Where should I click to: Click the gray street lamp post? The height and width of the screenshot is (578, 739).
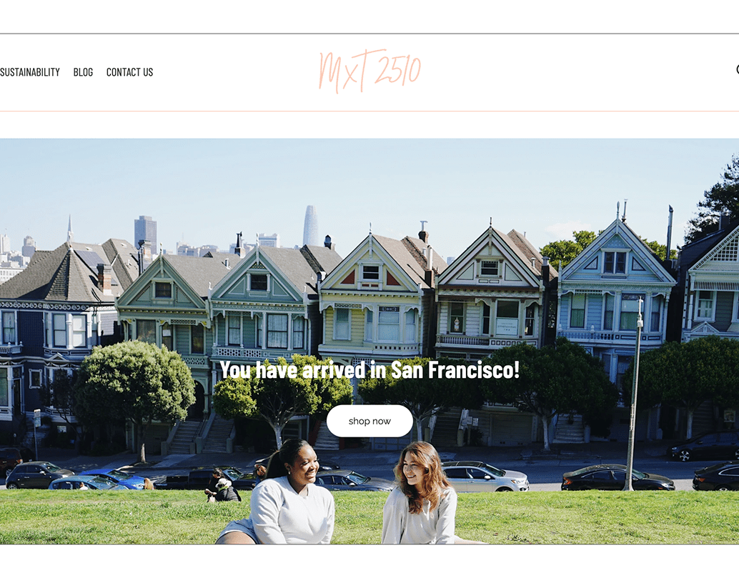point(634,396)
